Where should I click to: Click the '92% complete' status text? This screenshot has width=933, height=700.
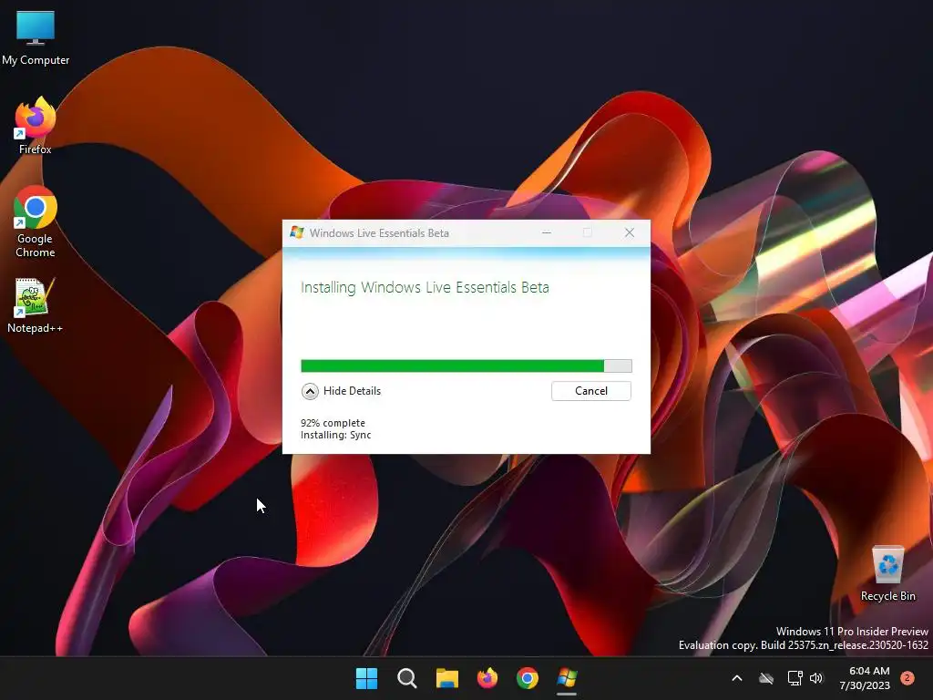coord(333,423)
